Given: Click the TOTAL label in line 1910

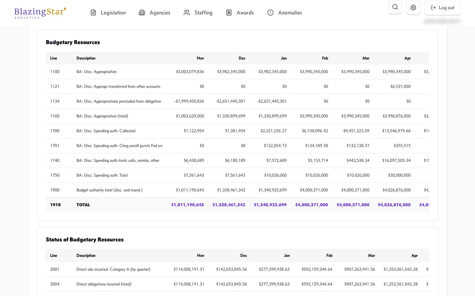Looking at the screenshot, I should (x=83, y=205).
